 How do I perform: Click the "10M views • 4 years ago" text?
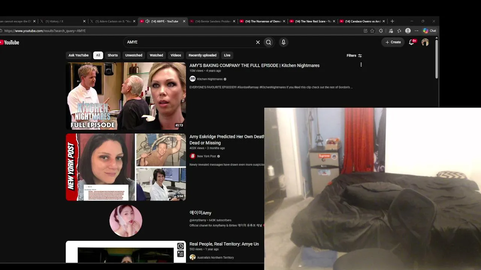pos(205,70)
